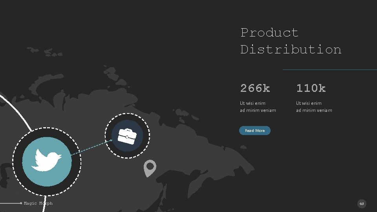
Task: Click the slide number 49 badge
Action: [362, 204]
